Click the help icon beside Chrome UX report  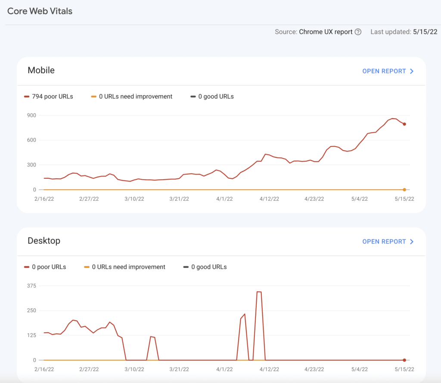click(x=358, y=32)
